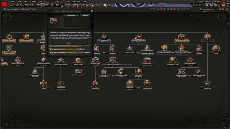The image size is (230, 129).
Task: Select the focus with the Chinese Communist red flag emblem
Action: tap(181, 50)
